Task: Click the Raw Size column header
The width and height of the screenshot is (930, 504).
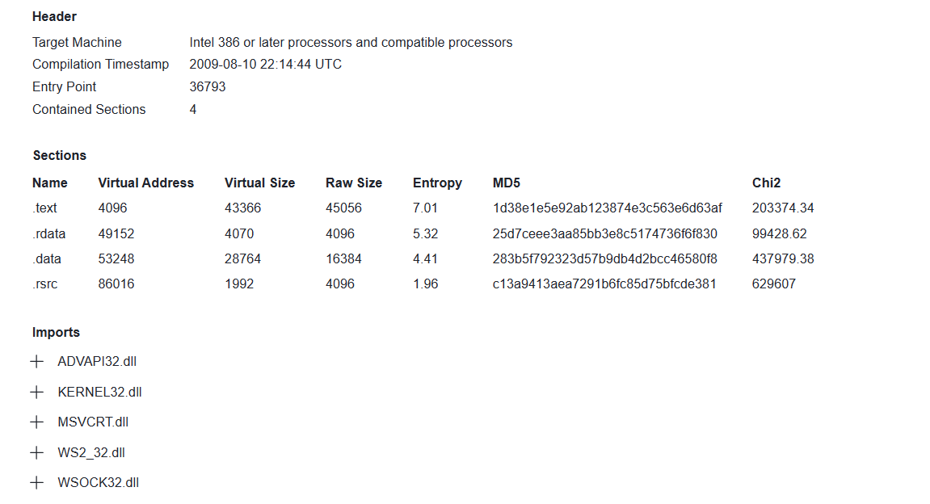Action: click(354, 183)
